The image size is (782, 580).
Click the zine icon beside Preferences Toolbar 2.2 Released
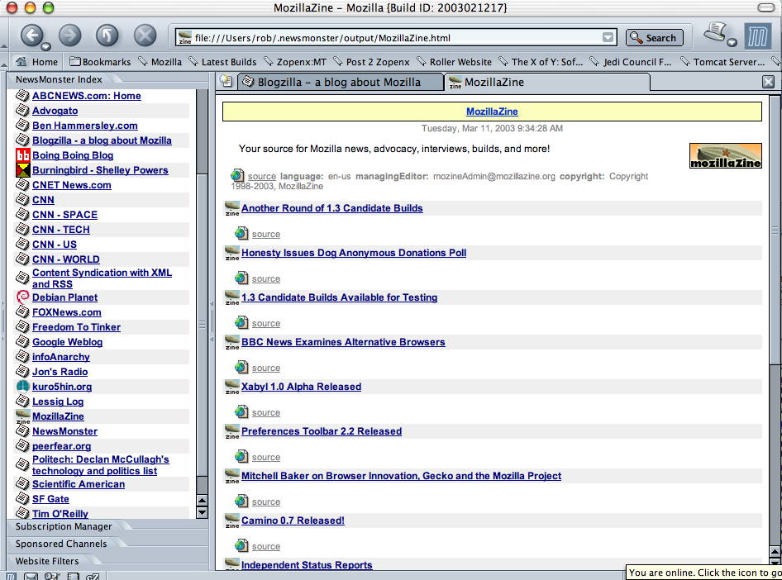click(232, 431)
